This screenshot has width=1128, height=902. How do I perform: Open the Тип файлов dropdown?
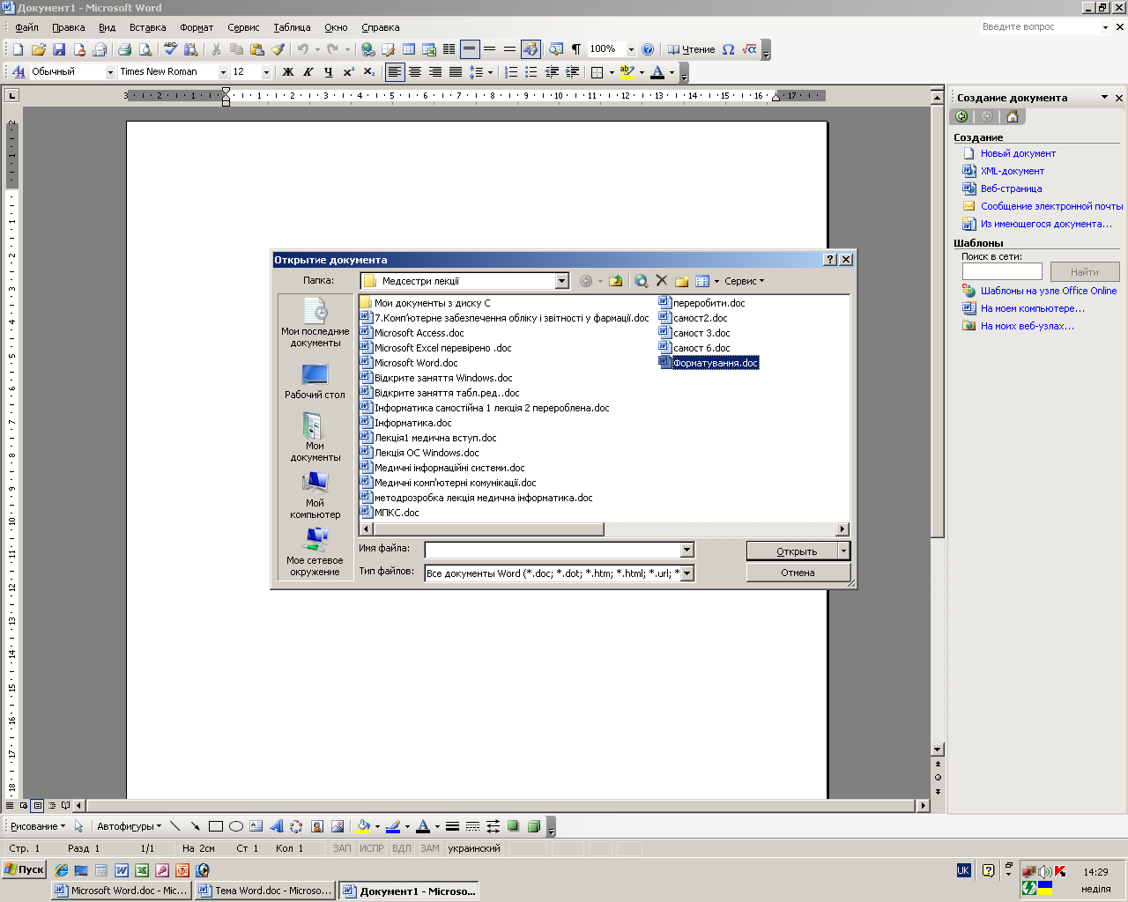[687, 573]
